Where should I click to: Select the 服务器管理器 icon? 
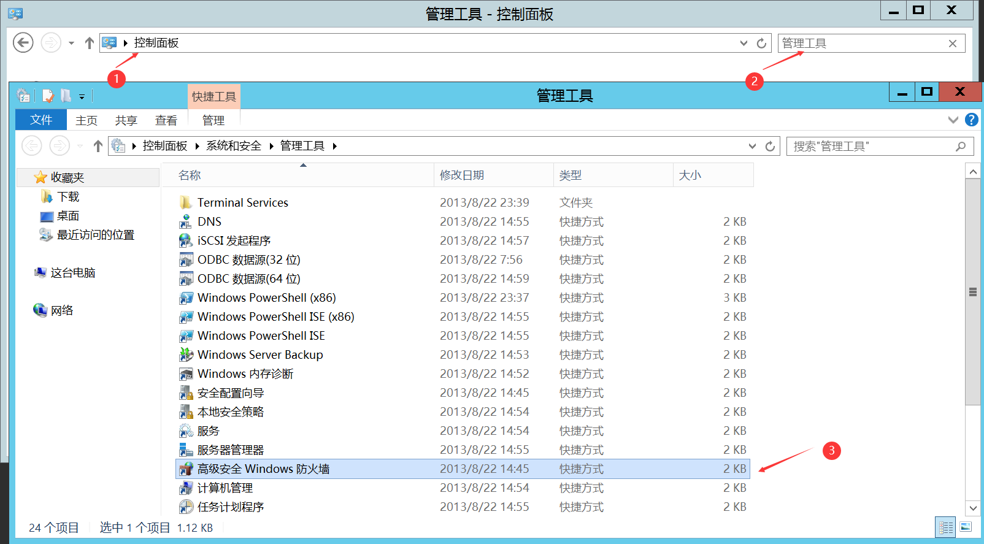pyautogui.click(x=186, y=450)
